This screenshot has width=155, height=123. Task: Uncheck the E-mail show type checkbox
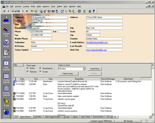point(40,72)
